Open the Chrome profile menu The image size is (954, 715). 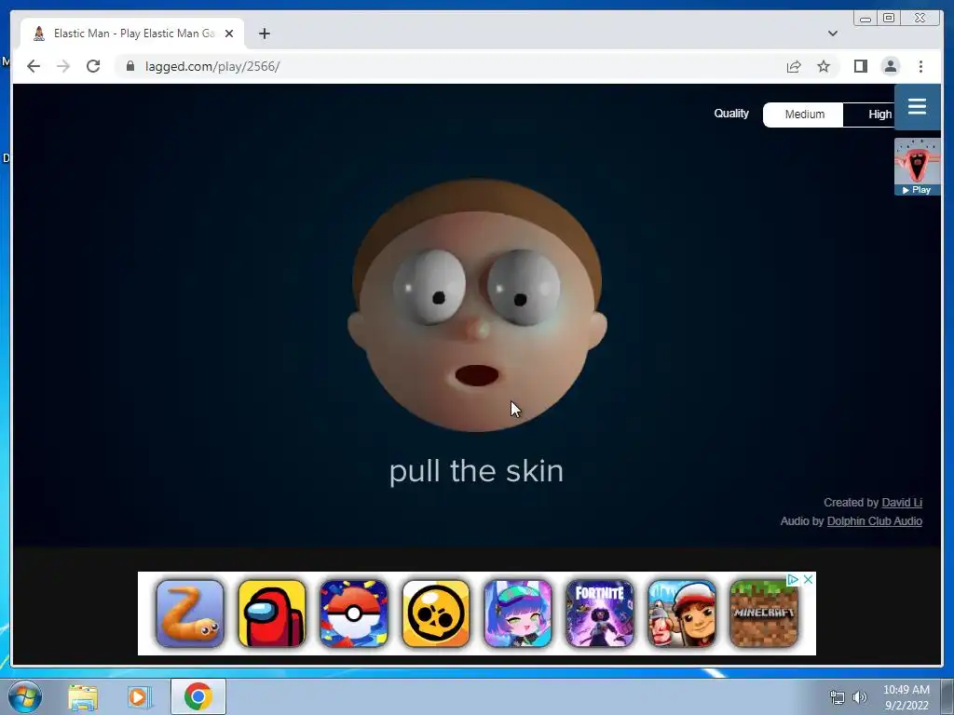pos(890,66)
